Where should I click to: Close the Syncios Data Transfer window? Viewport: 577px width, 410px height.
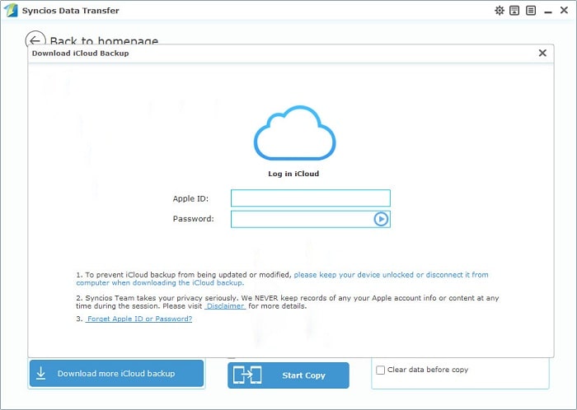[564, 10]
